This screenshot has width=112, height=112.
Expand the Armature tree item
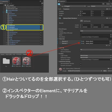tap(6, 14)
